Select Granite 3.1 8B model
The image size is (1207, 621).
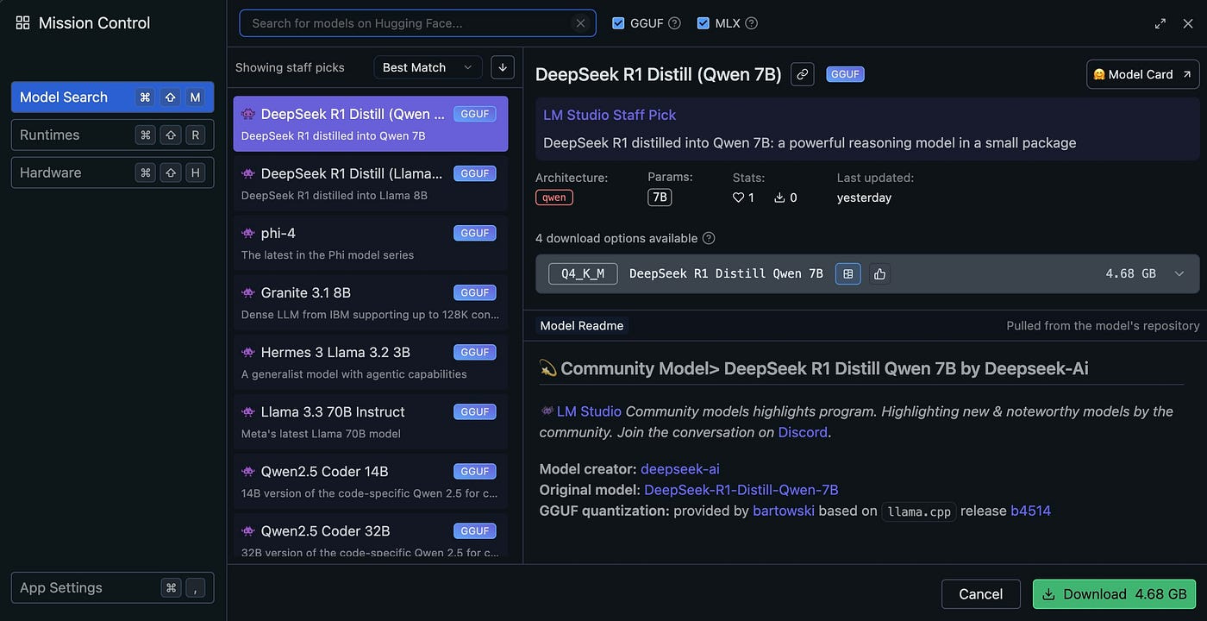(371, 302)
